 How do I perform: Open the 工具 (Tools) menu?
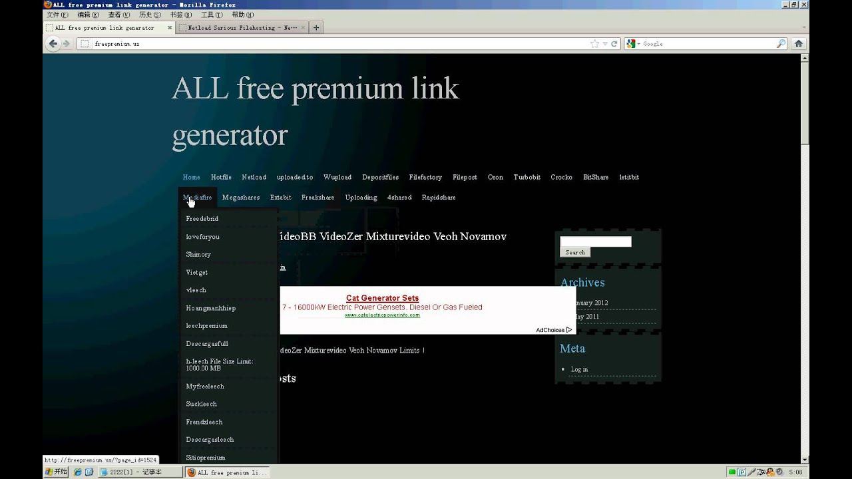pos(211,15)
